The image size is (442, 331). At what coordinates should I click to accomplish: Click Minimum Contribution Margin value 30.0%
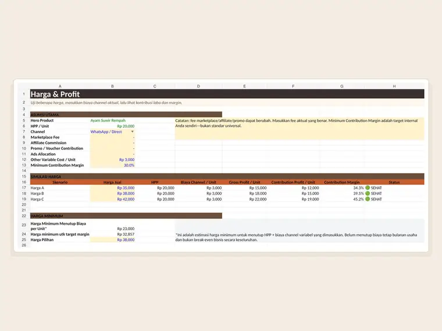tap(129, 165)
